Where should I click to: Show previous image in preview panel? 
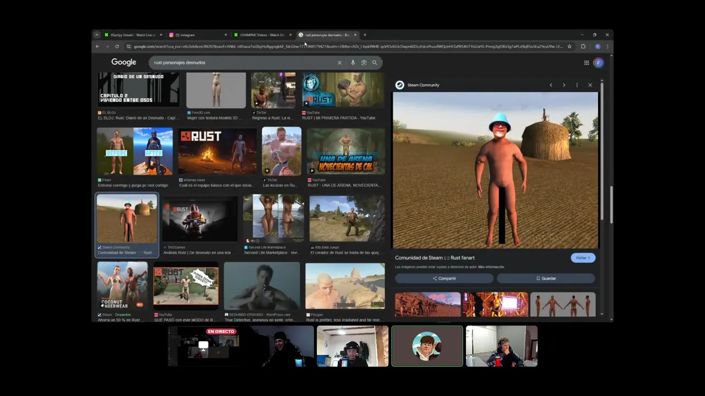(x=551, y=85)
